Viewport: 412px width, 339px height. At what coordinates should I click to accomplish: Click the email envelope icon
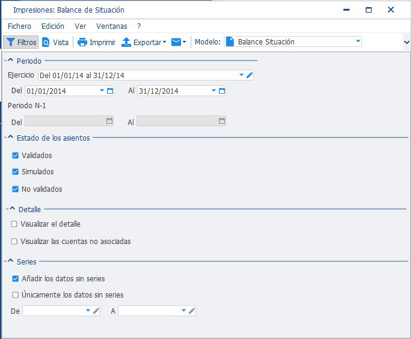tap(176, 42)
